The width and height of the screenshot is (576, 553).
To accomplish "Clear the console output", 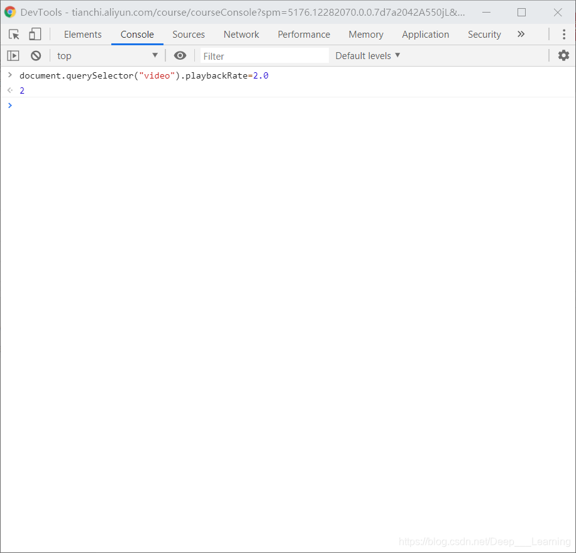I will [36, 55].
